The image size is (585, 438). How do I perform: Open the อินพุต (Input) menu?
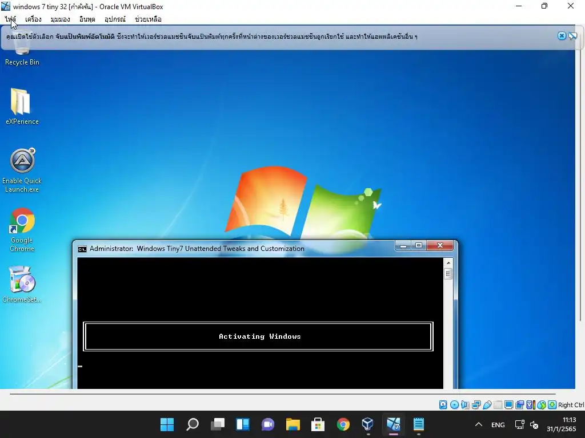(87, 19)
